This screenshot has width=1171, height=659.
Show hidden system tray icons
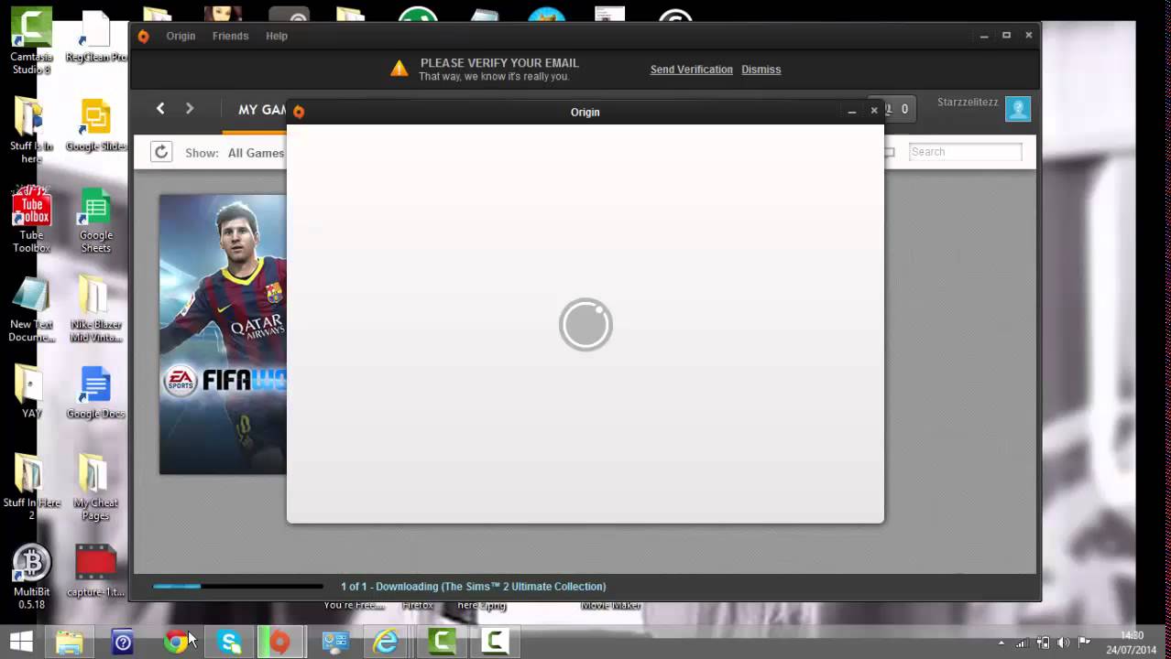1001,643
